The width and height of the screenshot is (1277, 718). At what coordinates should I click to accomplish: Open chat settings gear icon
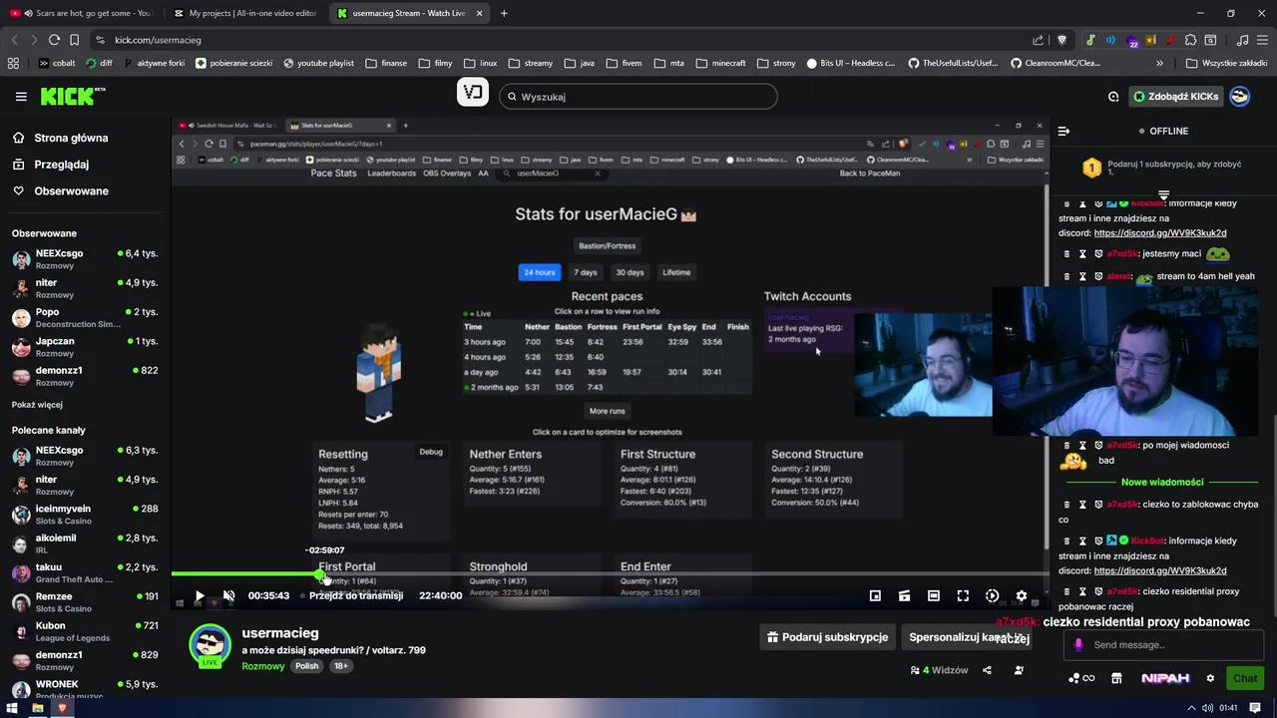click(x=1210, y=678)
